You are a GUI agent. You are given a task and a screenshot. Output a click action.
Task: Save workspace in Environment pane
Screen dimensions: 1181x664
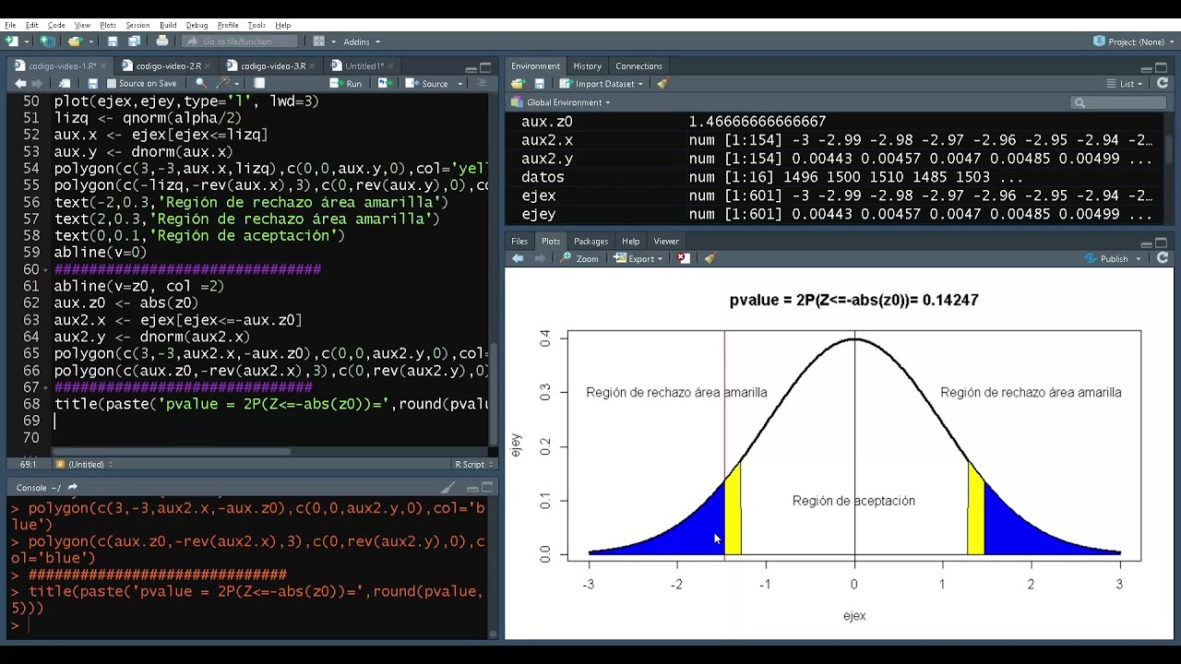(x=542, y=84)
